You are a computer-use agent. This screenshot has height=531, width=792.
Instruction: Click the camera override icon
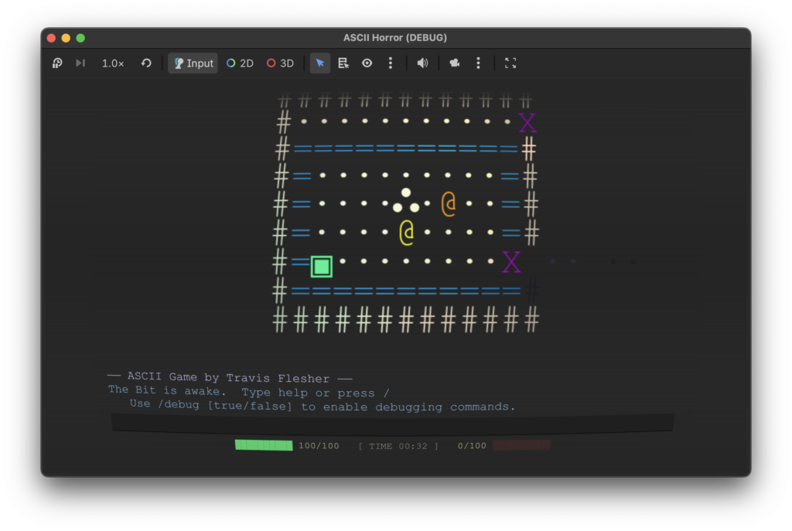click(x=455, y=63)
